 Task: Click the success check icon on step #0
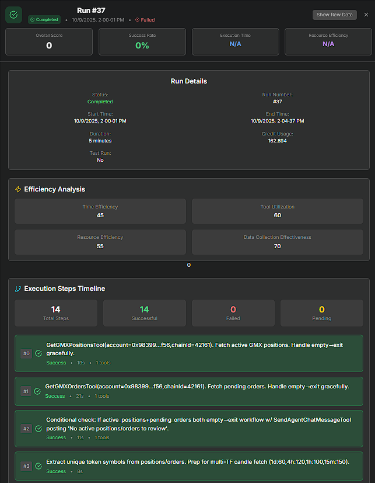pos(38,353)
